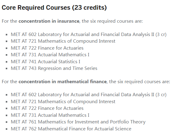Click MET AT 762 Mathematical Finance for Actuarial Science

71,129
